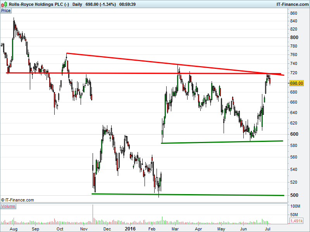Viewport: 310px width, 232px height.
Task: Select the Daily timeframe label
Action: point(77,4)
